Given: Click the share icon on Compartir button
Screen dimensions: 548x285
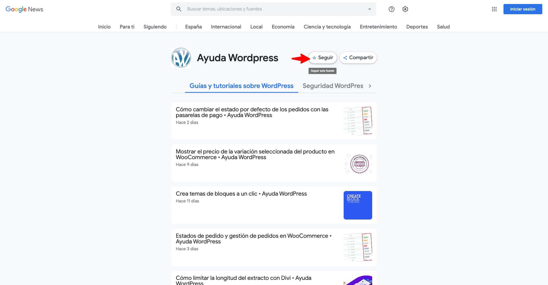Looking at the screenshot, I should 345,58.
